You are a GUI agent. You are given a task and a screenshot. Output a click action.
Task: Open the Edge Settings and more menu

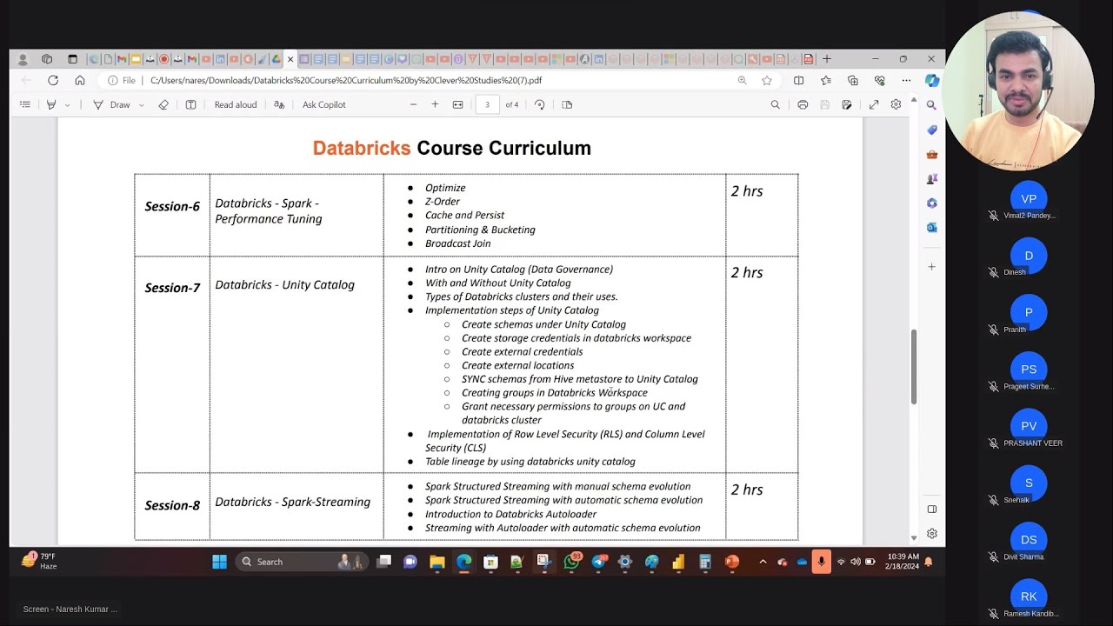click(907, 80)
